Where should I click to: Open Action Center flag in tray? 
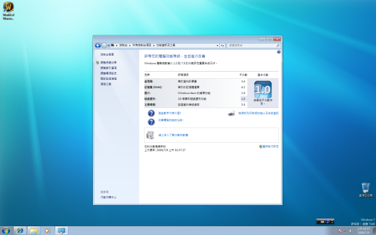(340, 231)
